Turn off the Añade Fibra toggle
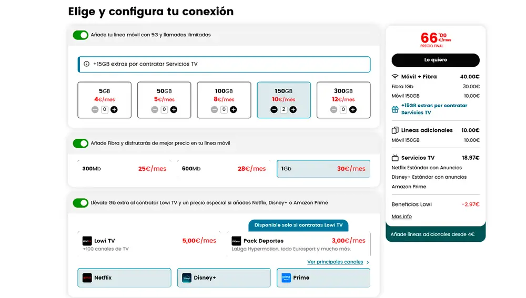 coord(80,143)
